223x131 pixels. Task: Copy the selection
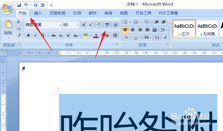tap(18, 28)
